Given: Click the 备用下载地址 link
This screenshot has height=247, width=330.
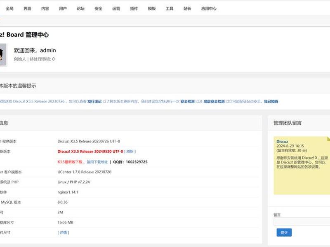Looking at the screenshot, I should click(97, 162).
